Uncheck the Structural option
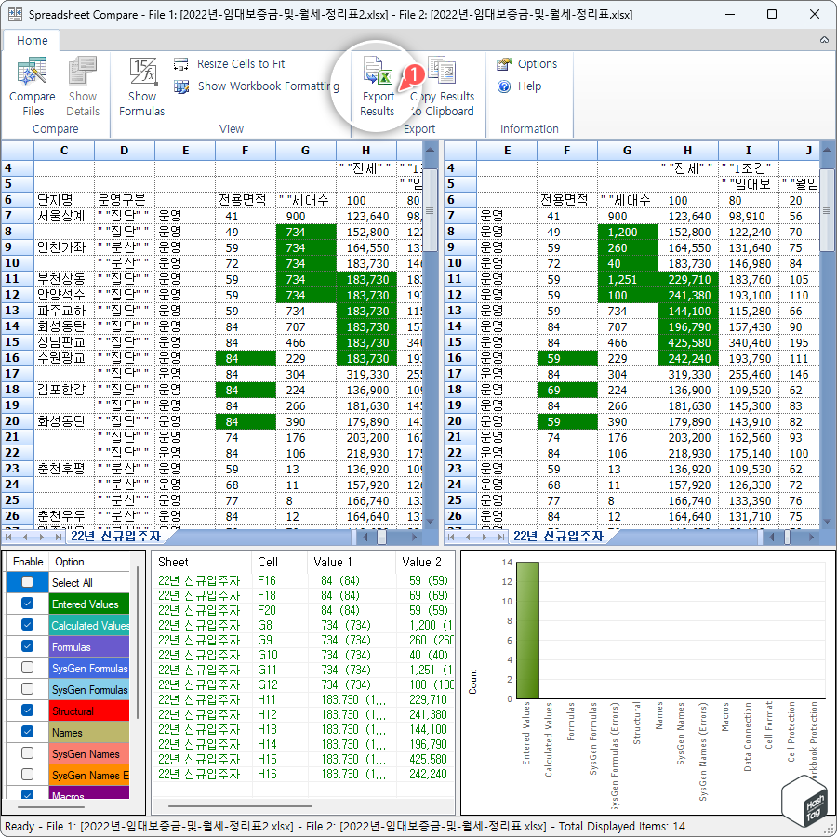The width and height of the screenshot is (837, 837). (27, 711)
